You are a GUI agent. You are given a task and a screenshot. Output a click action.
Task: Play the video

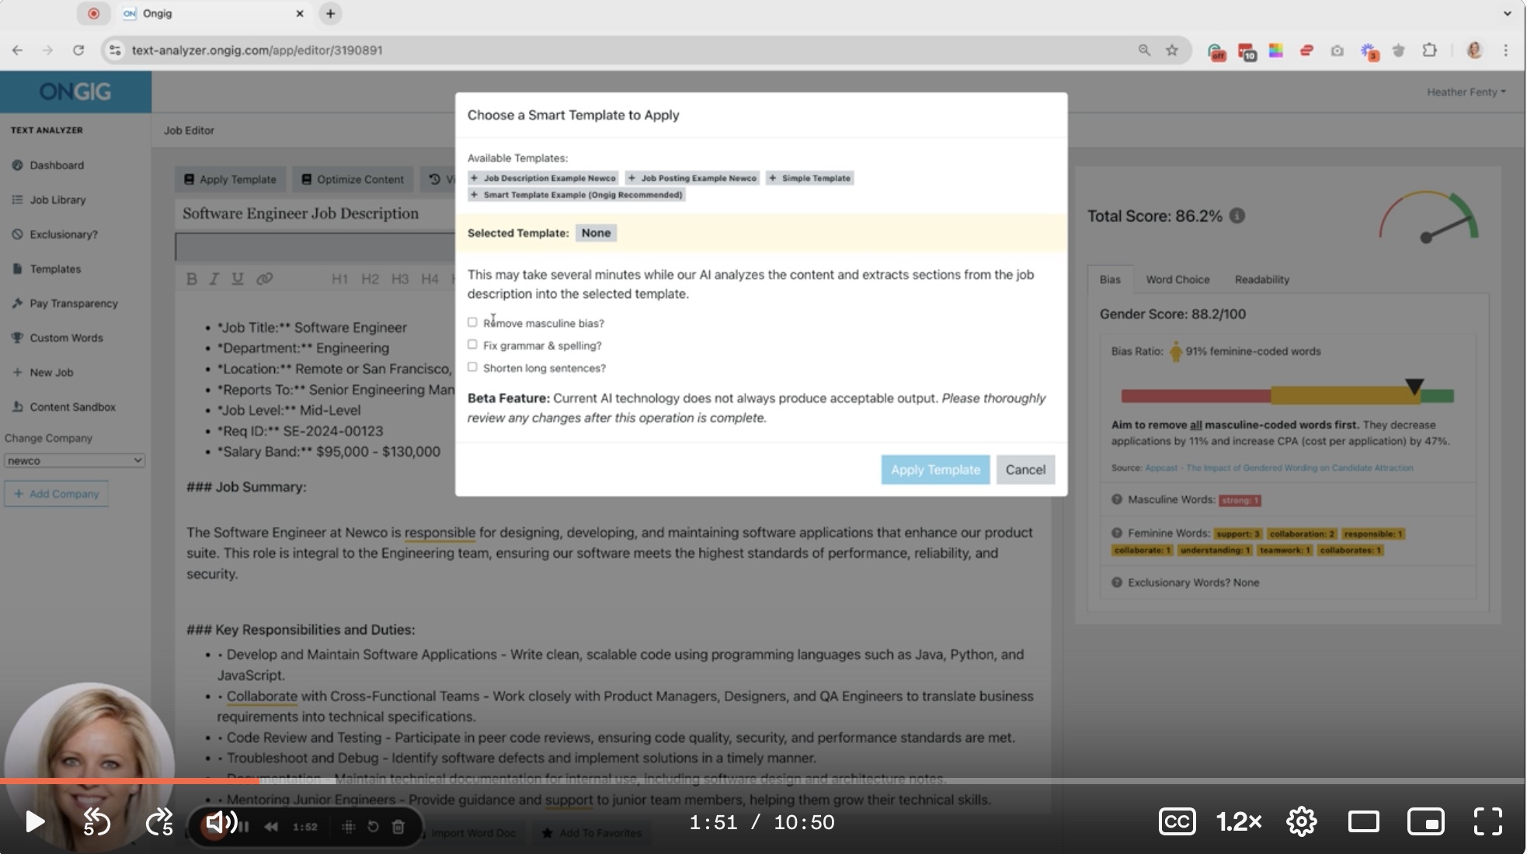click(x=34, y=822)
